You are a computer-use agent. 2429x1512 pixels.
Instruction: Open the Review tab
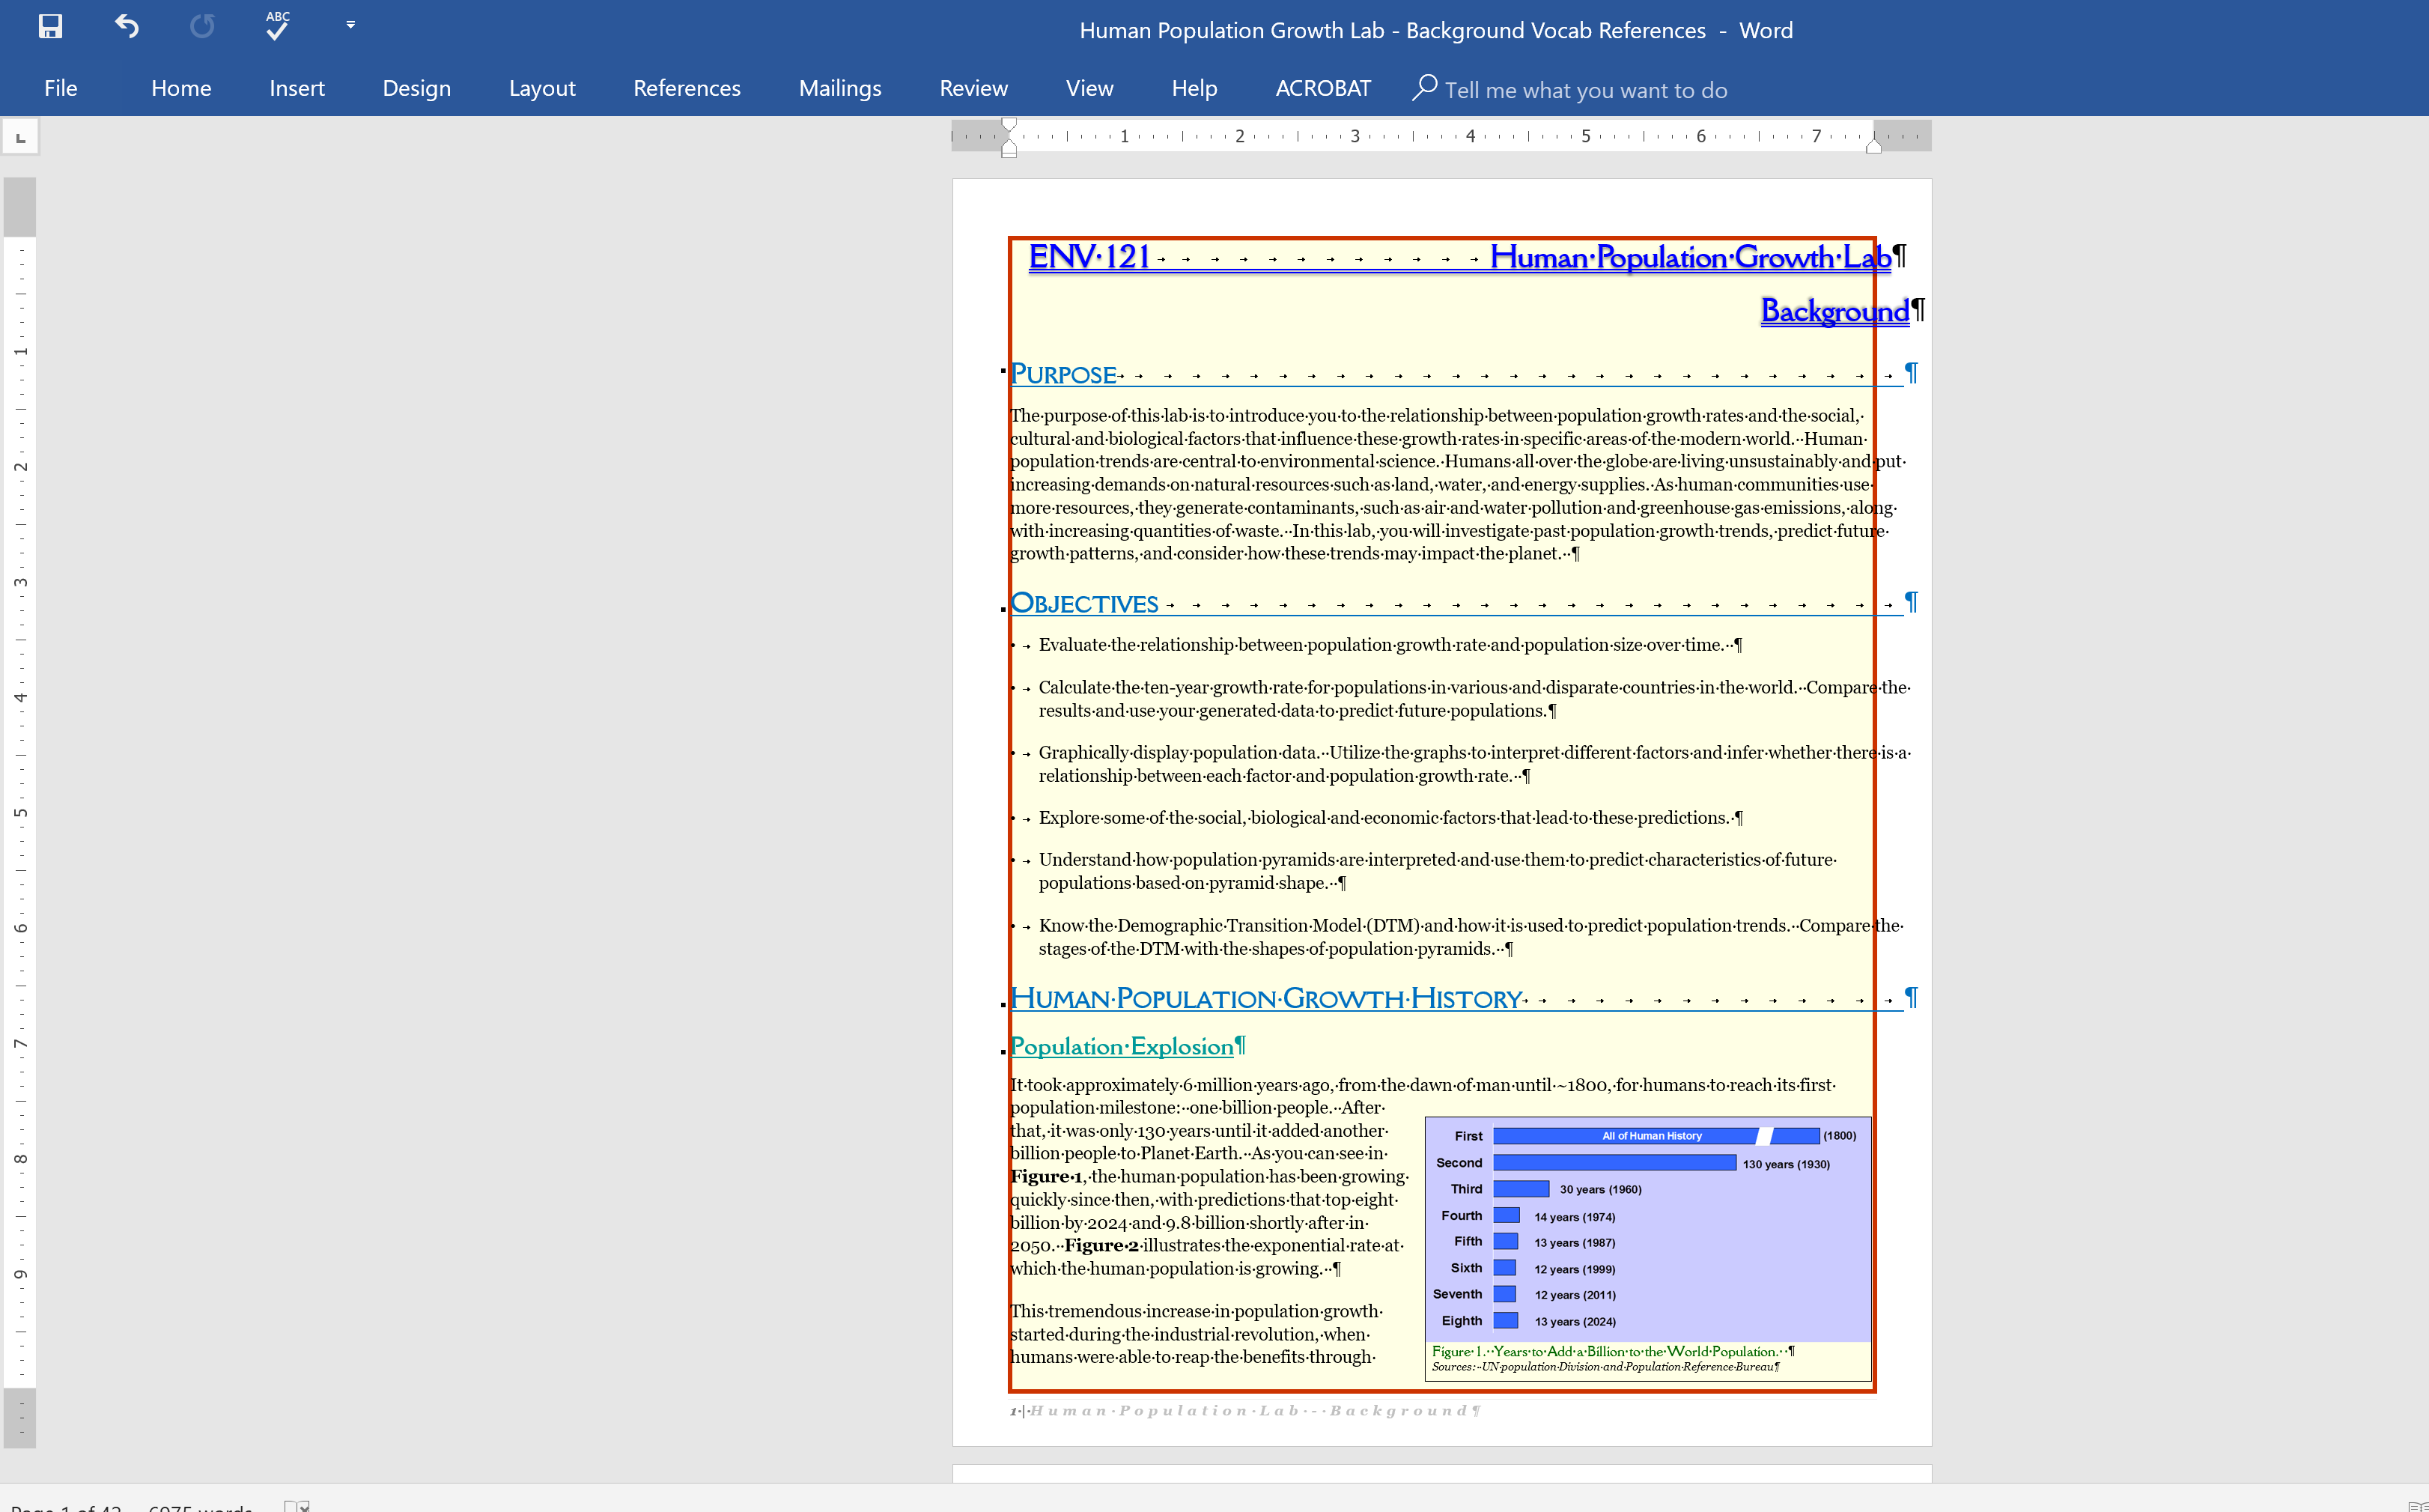pyautogui.click(x=973, y=88)
